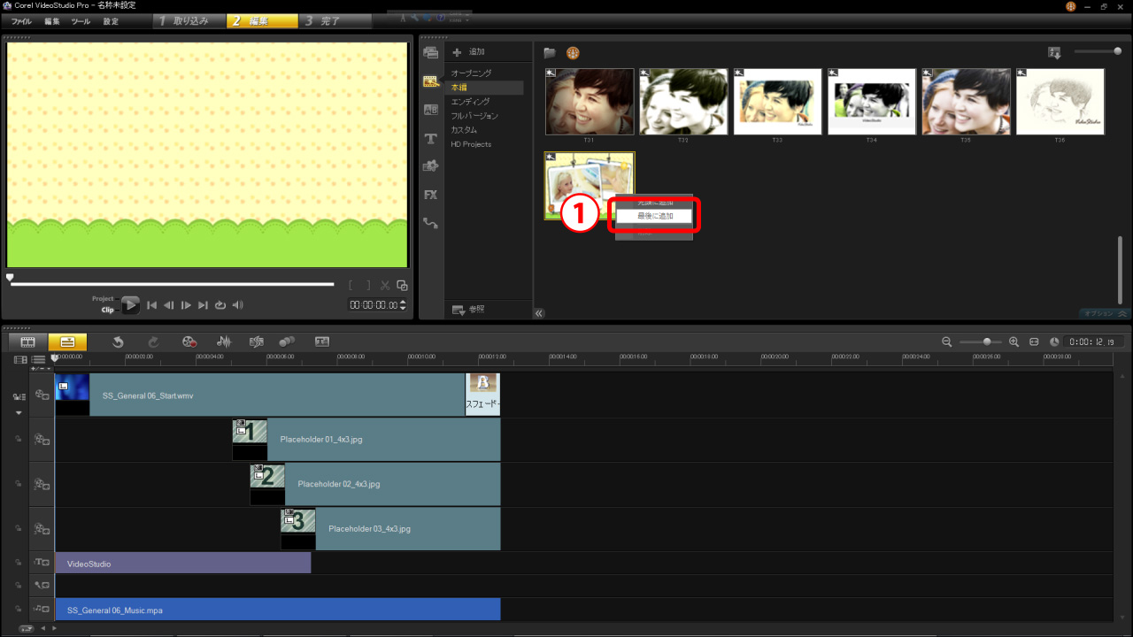Select 最後に追加 from context menu
The width and height of the screenshot is (1133, 637).
pyautogui.click(x=655, y=216)
